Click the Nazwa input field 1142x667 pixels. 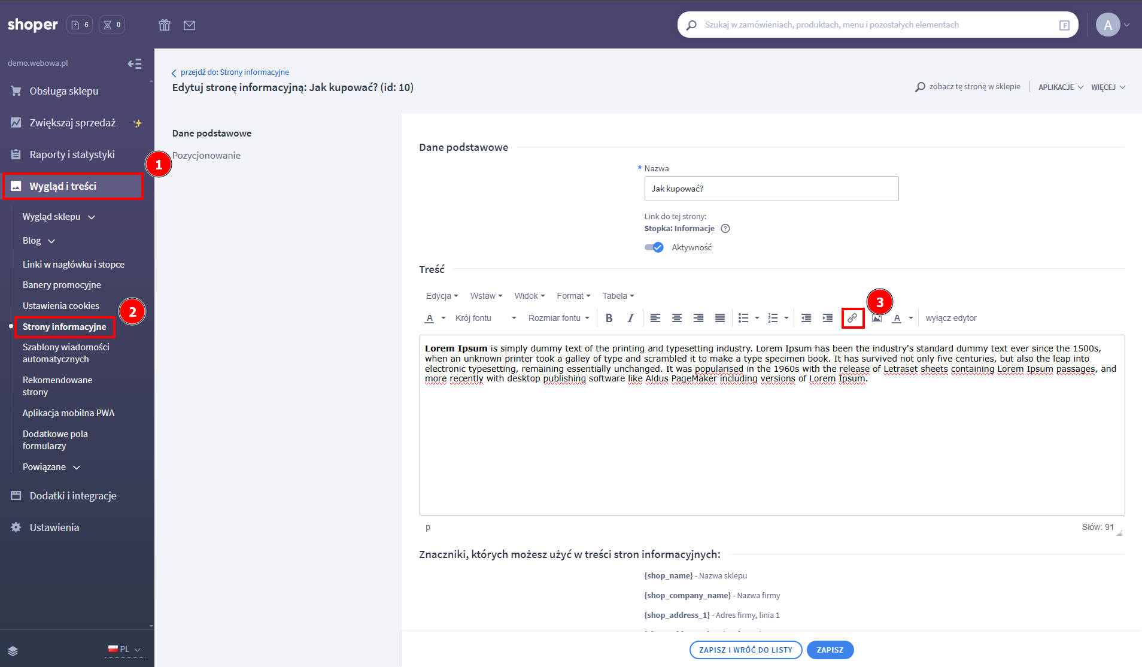771,189
